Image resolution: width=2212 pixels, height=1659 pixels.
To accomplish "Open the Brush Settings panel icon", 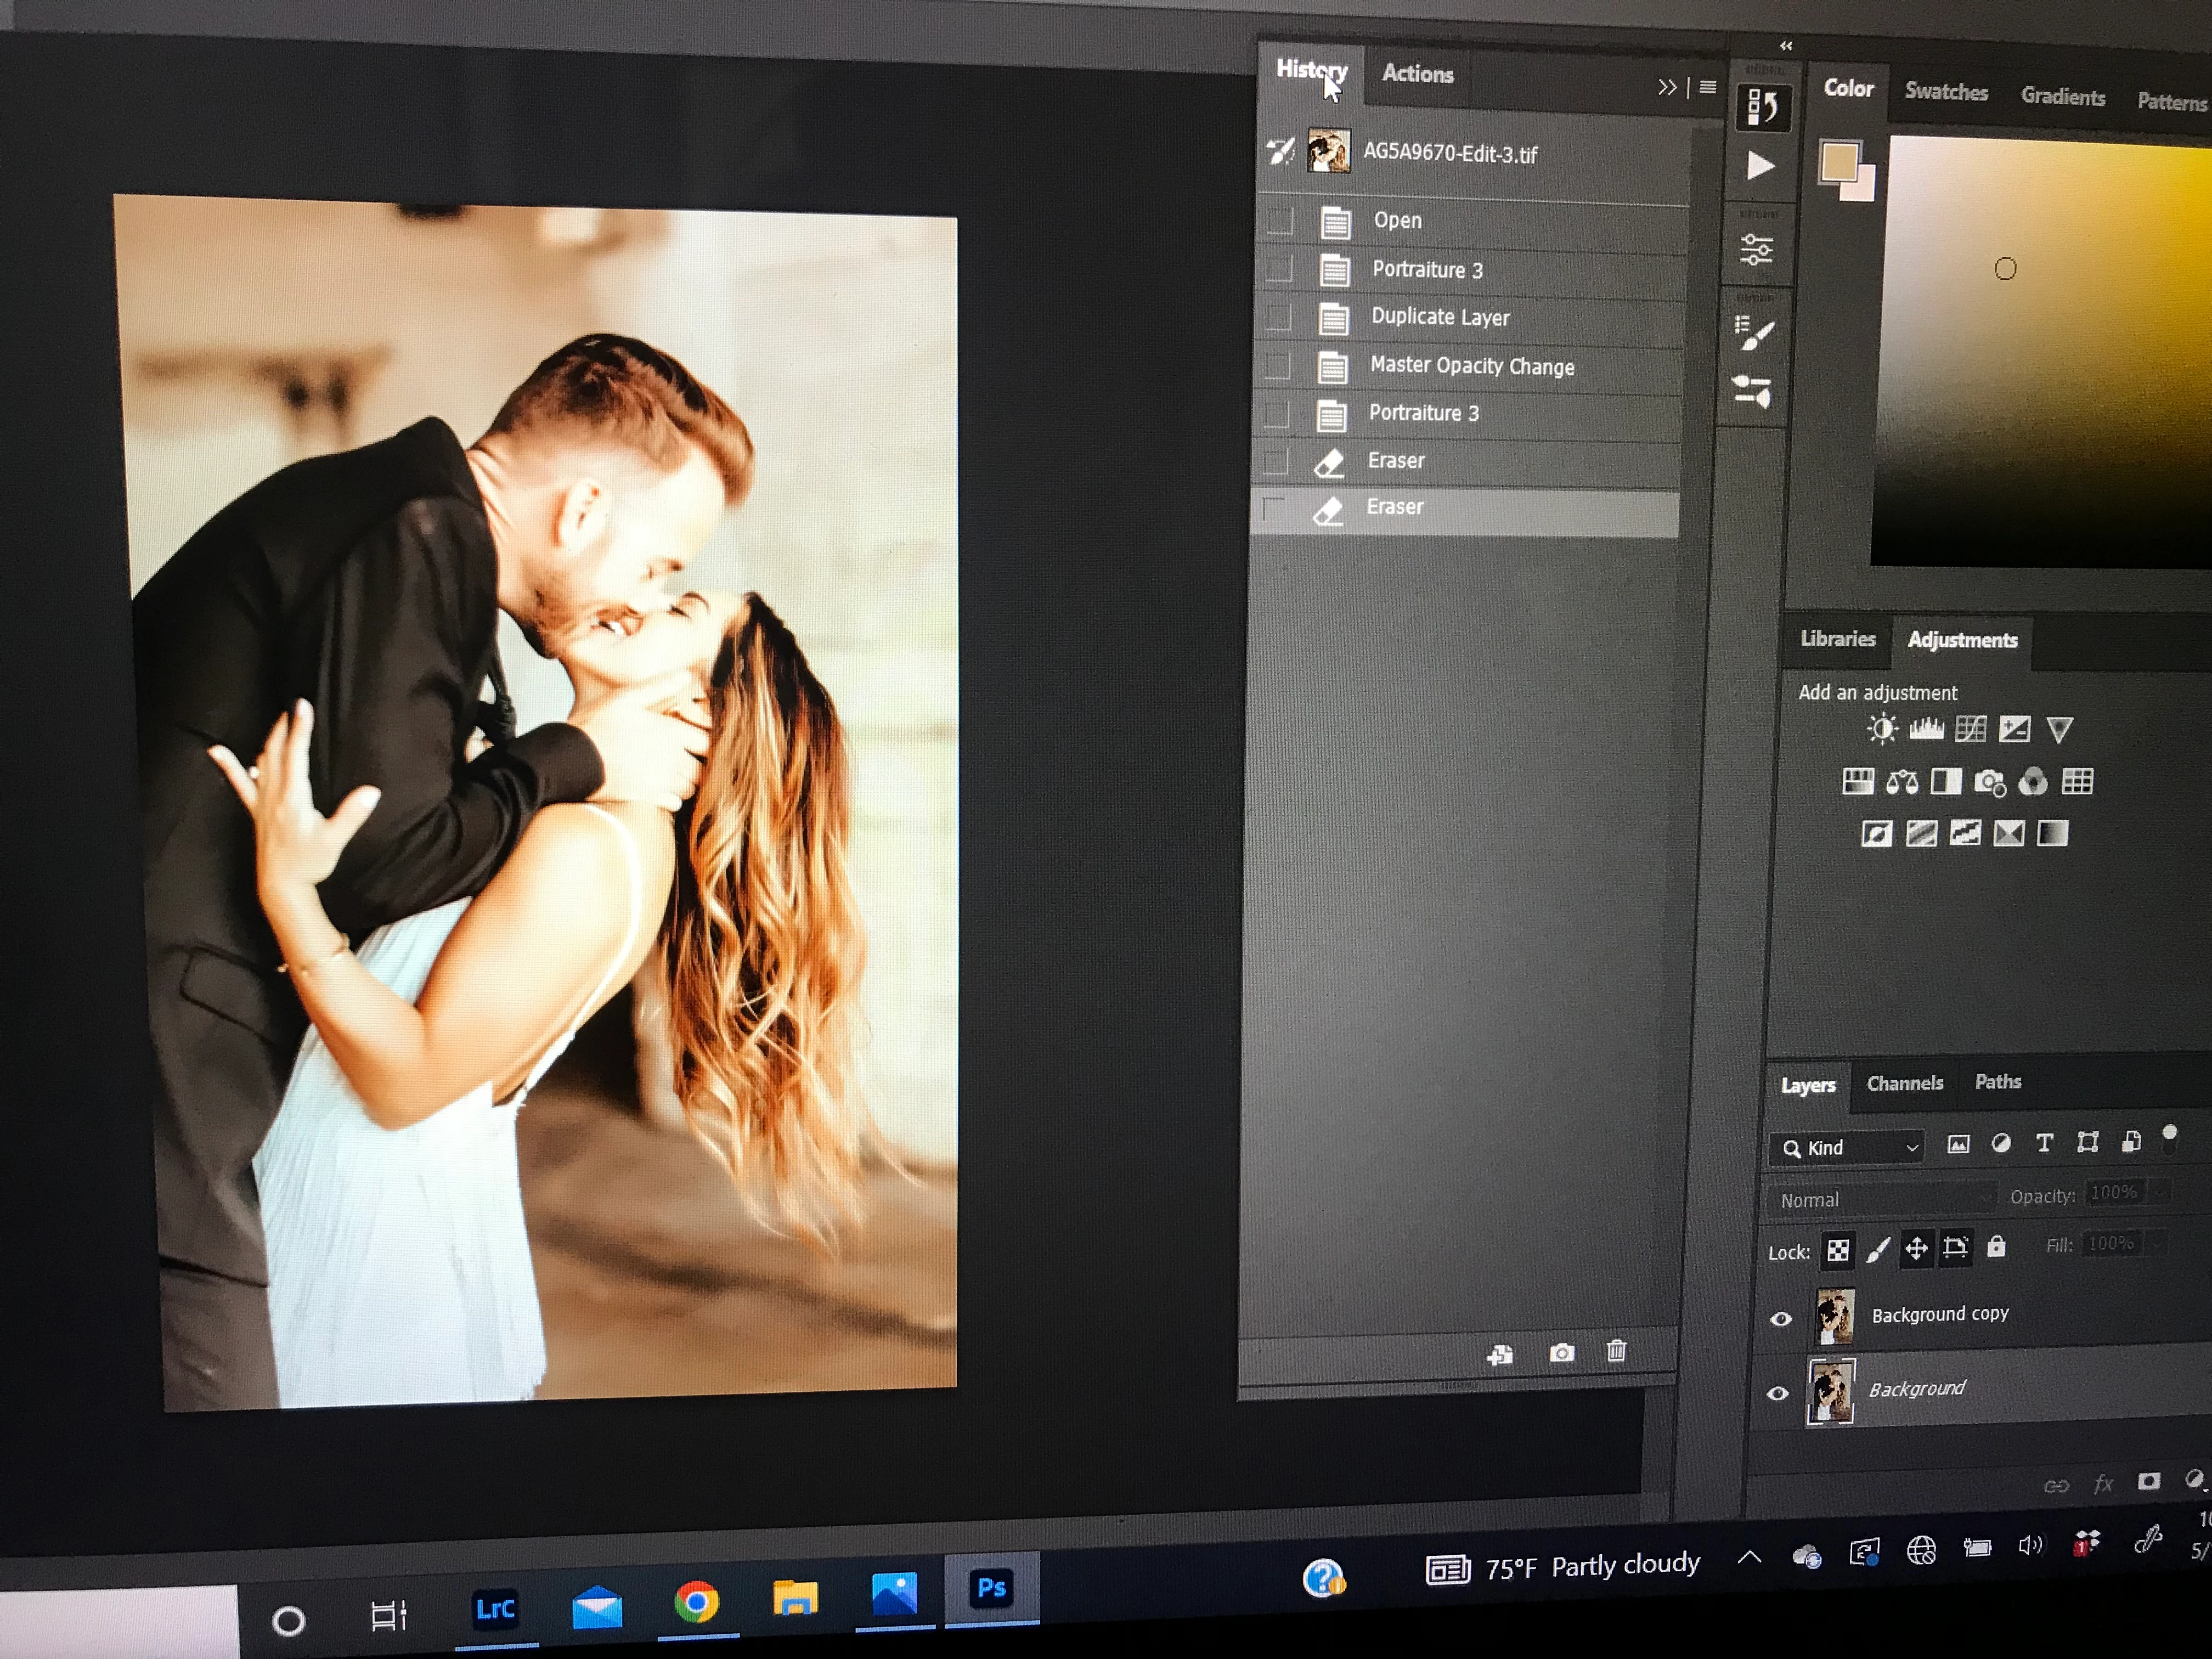I will pos(1754,333).
